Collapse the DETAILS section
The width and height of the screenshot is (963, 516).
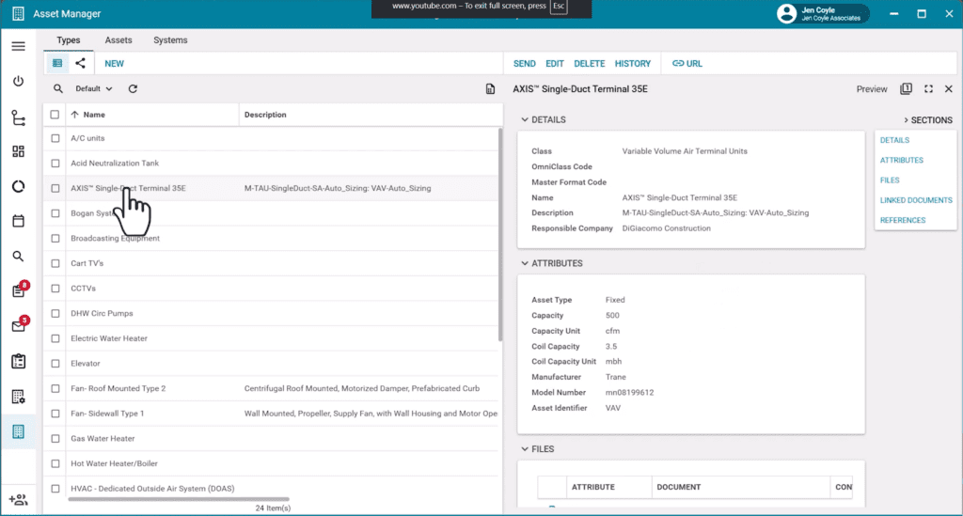point(525,119)
